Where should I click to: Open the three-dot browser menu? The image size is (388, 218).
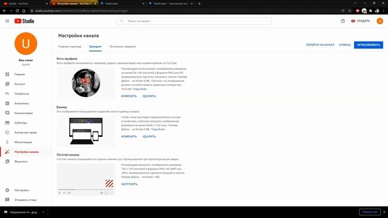click(x=384, y=11)
